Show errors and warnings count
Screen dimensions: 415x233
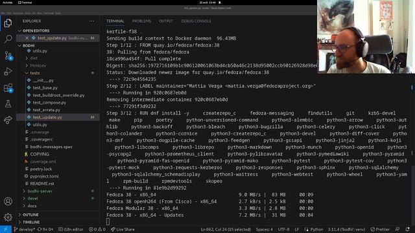coord(97,229)
